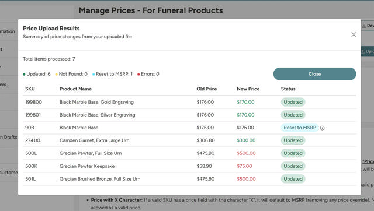Click the Not Found: 0 summary indicator
This screenshot has height=211, width=374.
(x=71, y=74)
